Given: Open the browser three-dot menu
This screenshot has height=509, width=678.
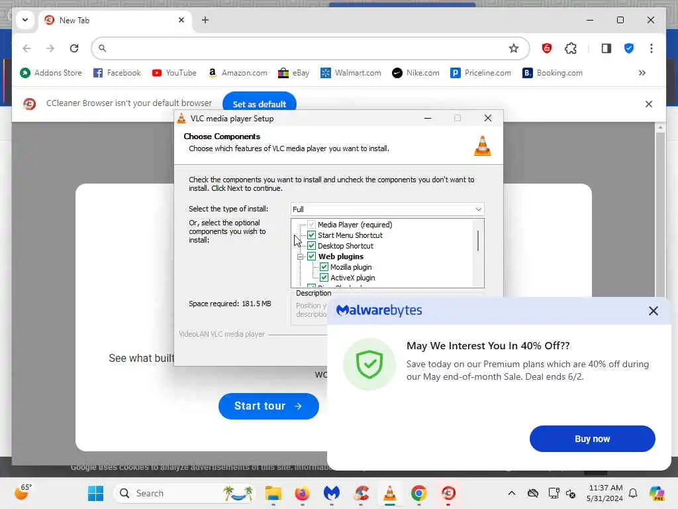Looking at the screenshot, I should click(x=652, y=48).
